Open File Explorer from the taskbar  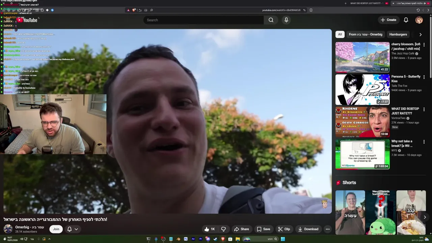pyautogui.click(x=238, y=239)
